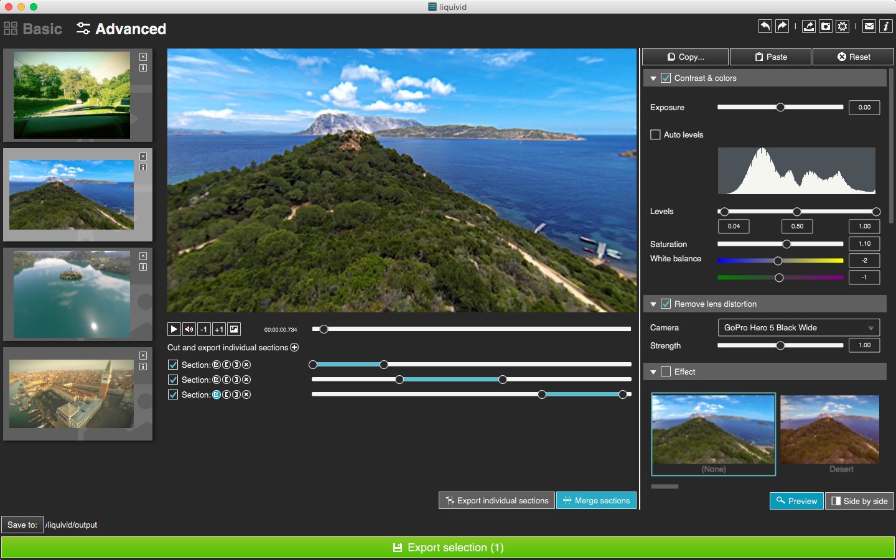Open settings via the gear icon

(x=842, y=26)
